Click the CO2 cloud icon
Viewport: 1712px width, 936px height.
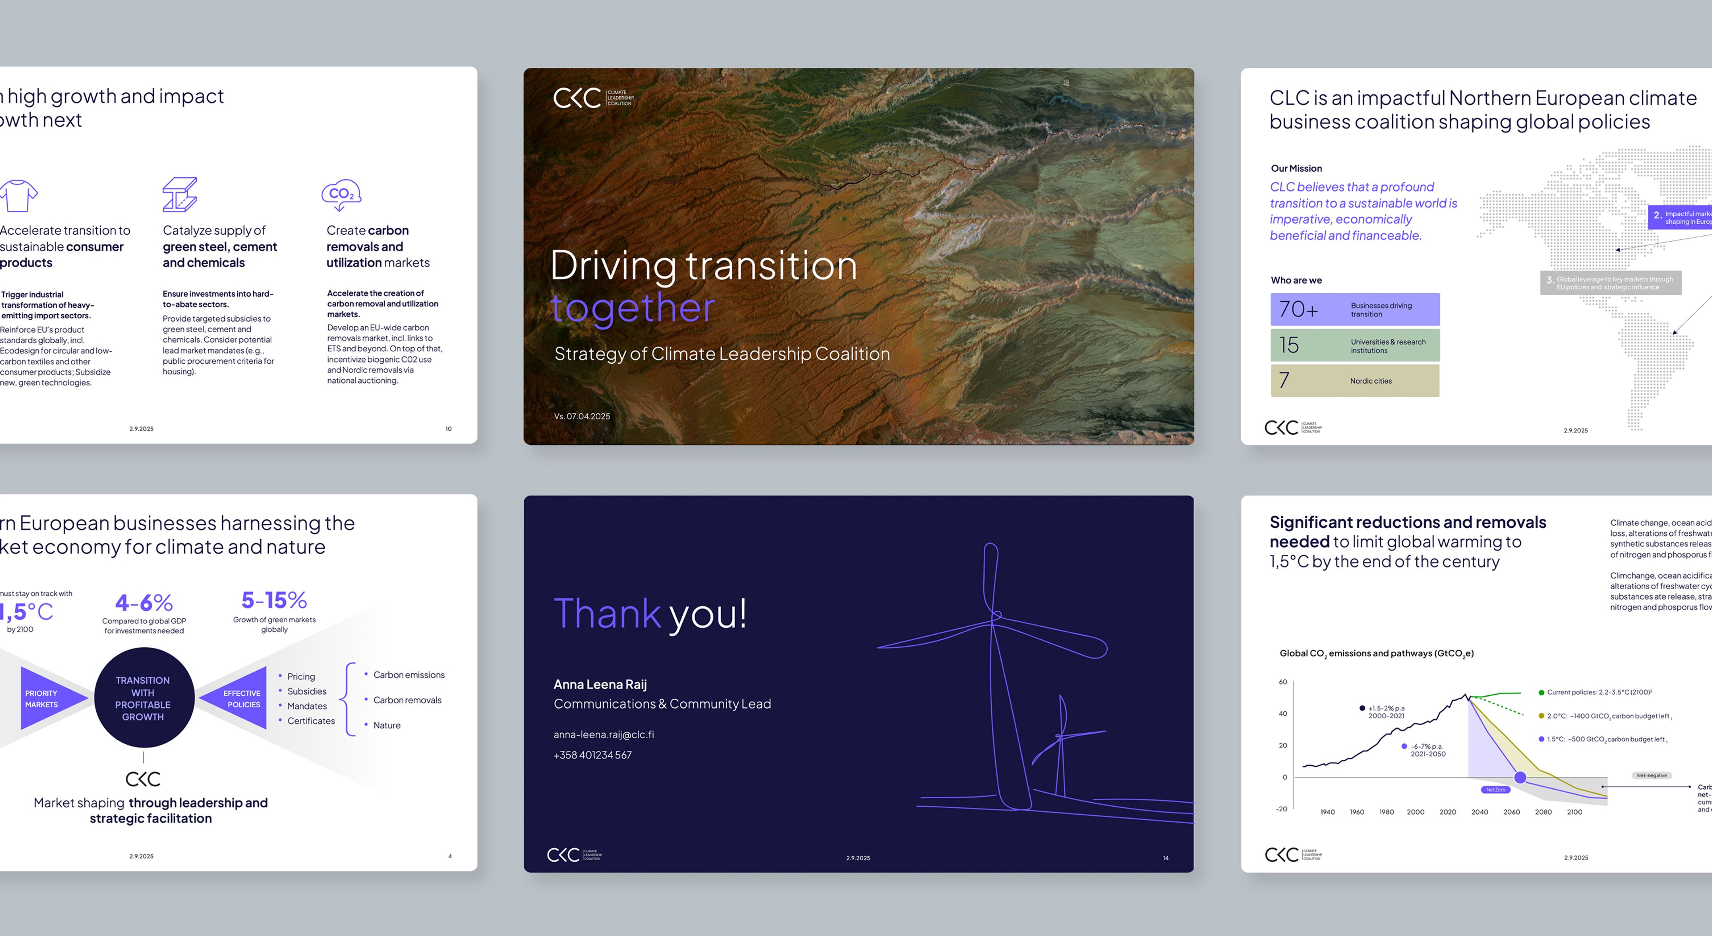(x=341, y=194)
